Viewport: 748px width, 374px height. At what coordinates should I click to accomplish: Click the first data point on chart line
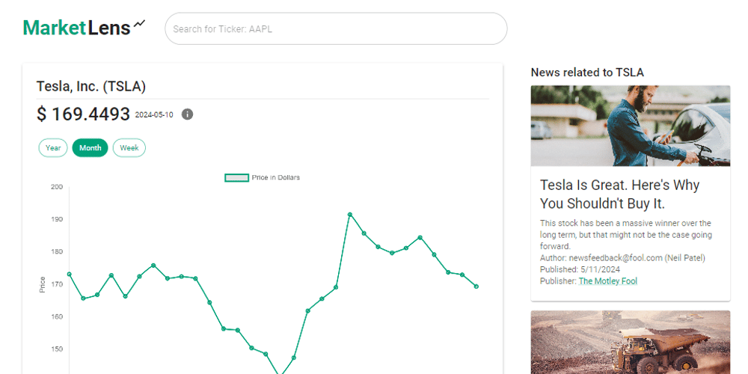[x=69, y=275]
